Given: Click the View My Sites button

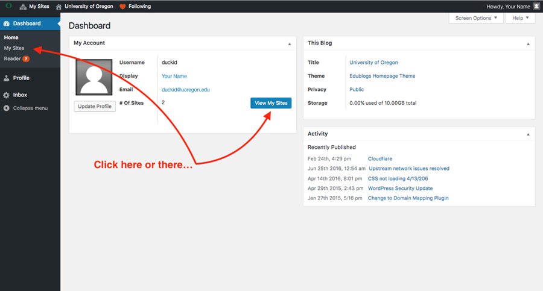Looking at the screenshot, I should tap(271, 103).
